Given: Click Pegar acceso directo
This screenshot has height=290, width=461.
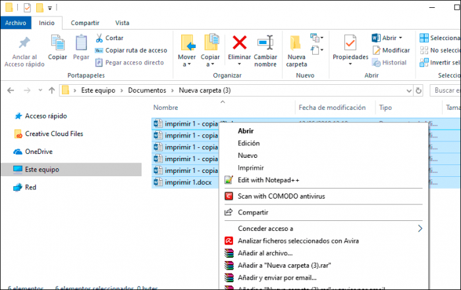Looking at the screenshot, I should [x=129, y=62].
